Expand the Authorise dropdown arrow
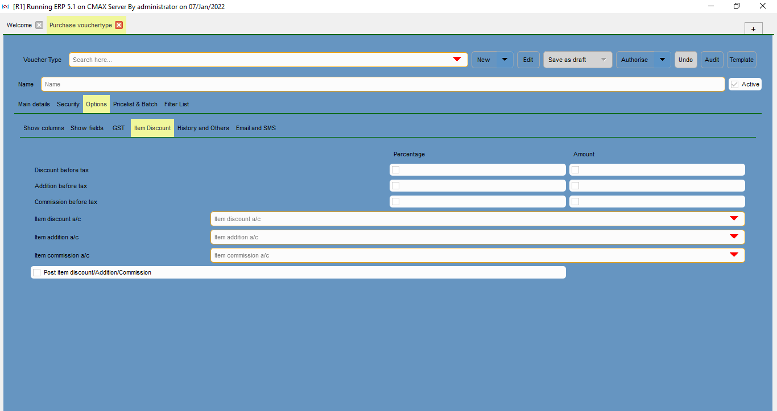The image size is (777, 411). [662, 60]
